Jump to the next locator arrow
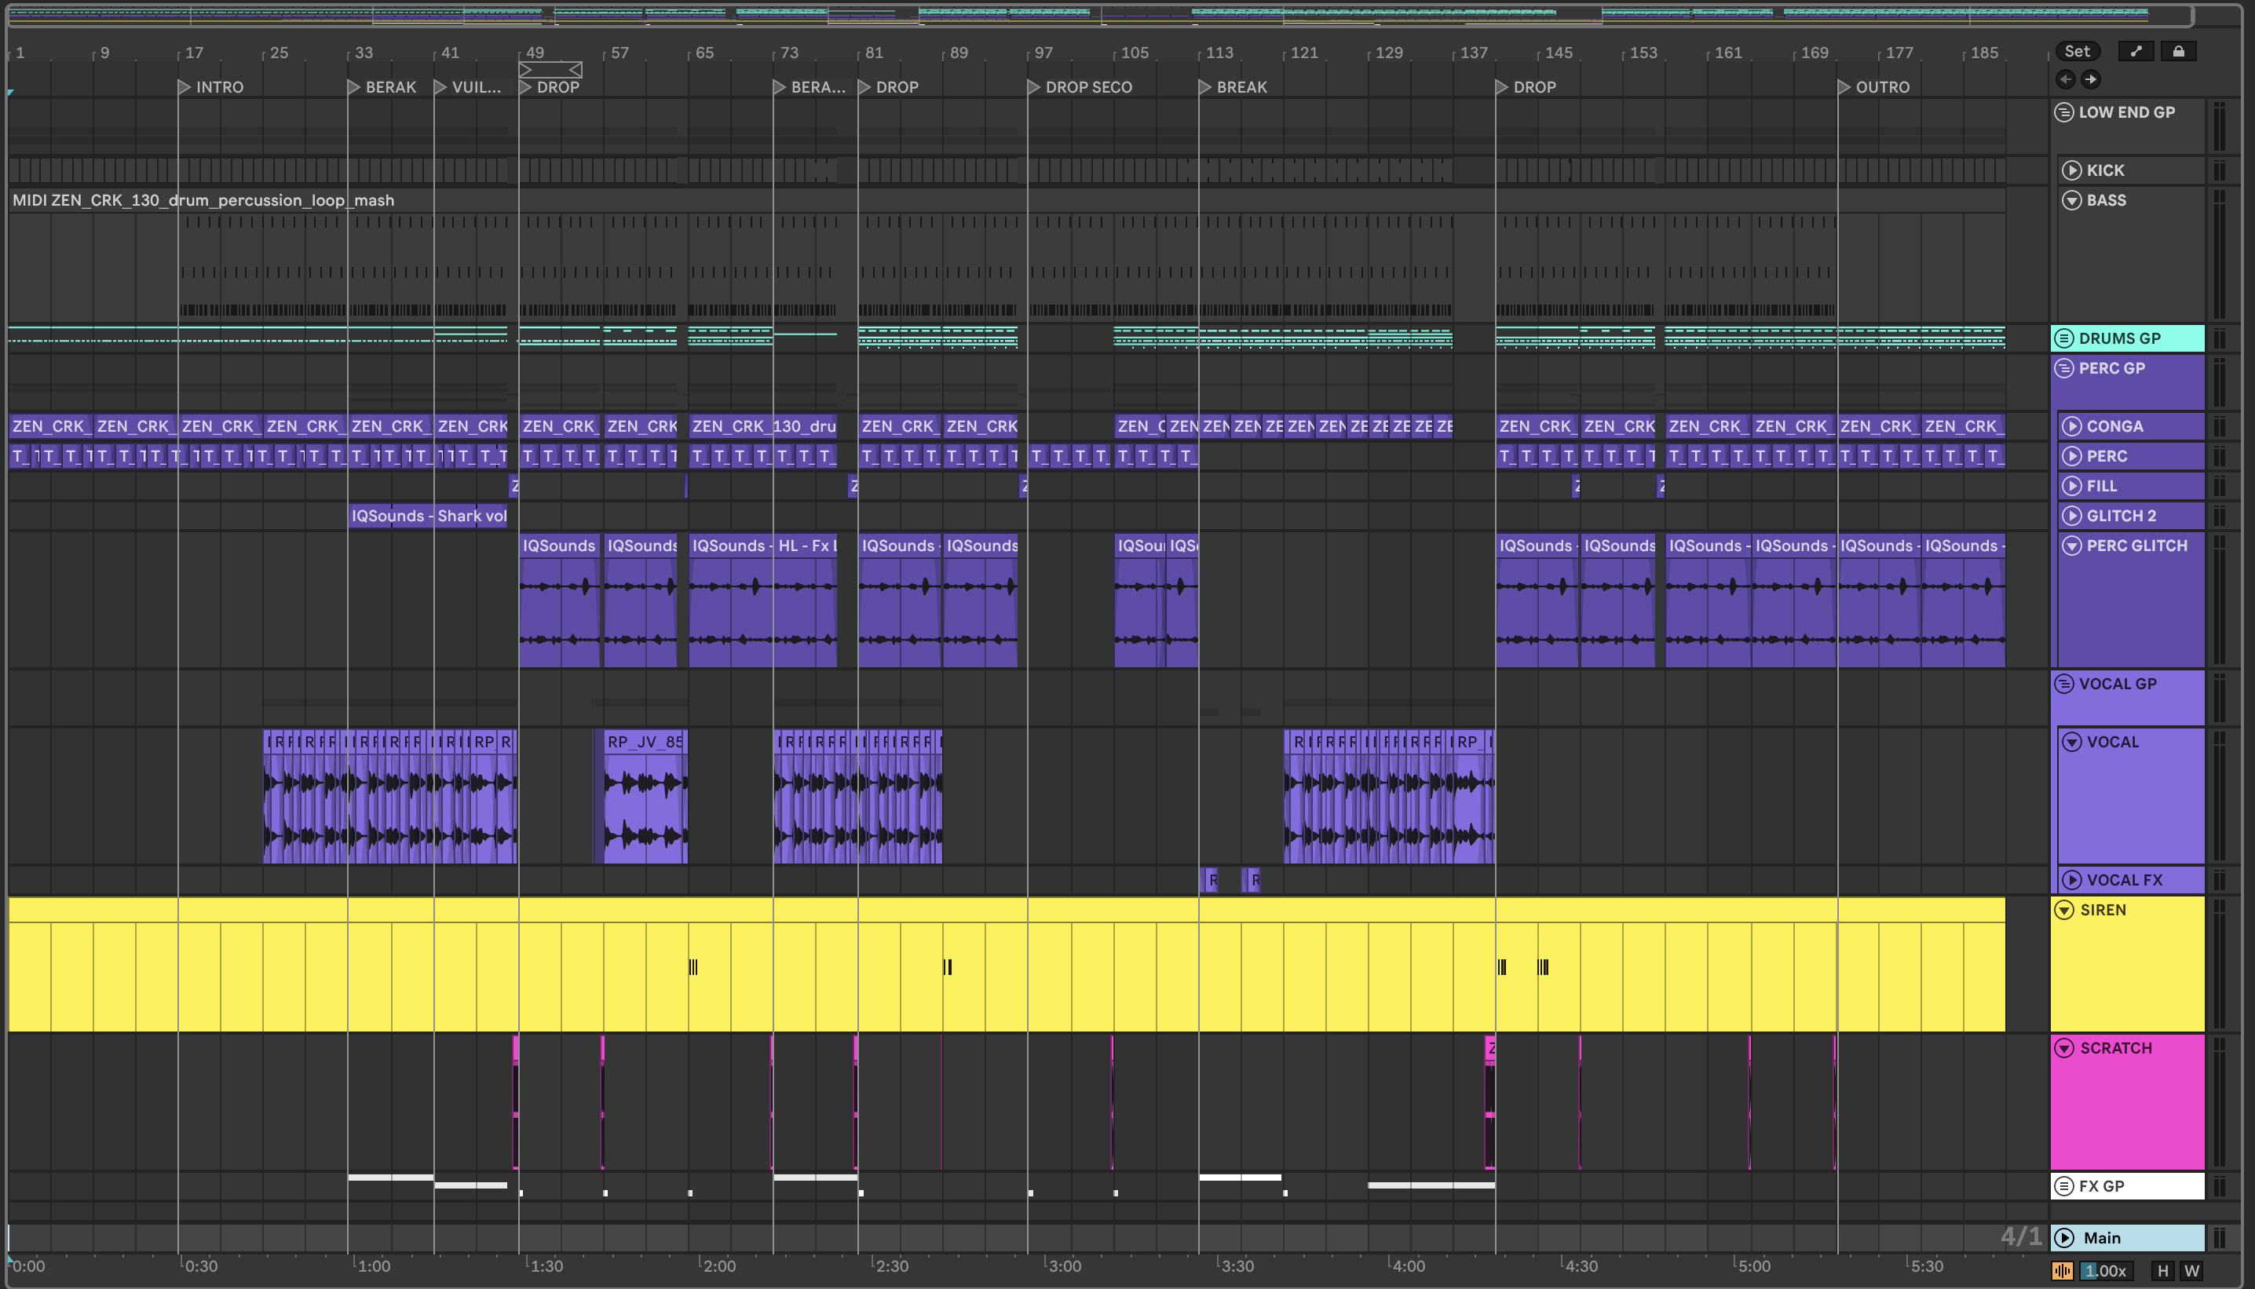 click(2090, 79)
